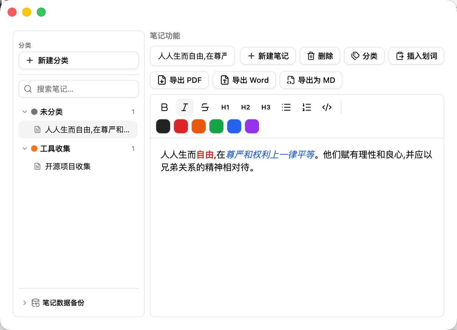This screenshot has height=330, width=457.
Task: Collapse the 工具收集 category
Action: pos(25,148)
